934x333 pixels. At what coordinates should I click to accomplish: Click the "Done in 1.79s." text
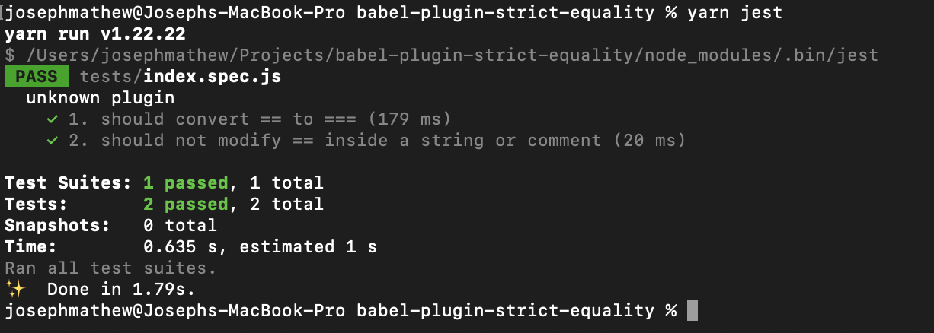(121, 290)
